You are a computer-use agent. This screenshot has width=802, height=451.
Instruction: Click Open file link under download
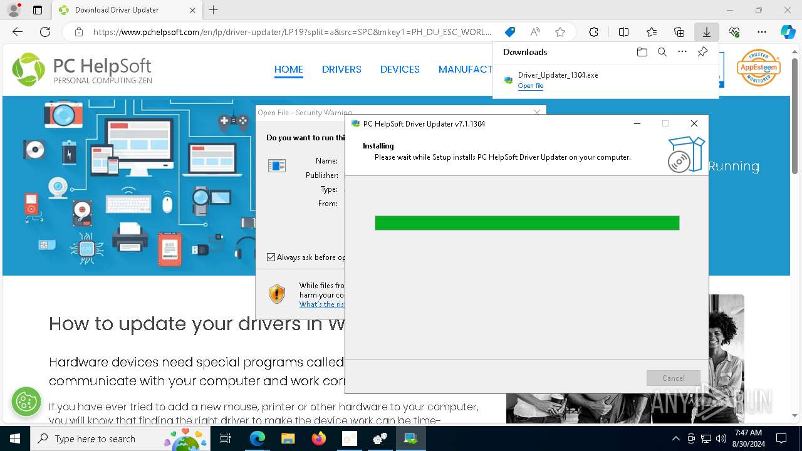tap(531, 86)
